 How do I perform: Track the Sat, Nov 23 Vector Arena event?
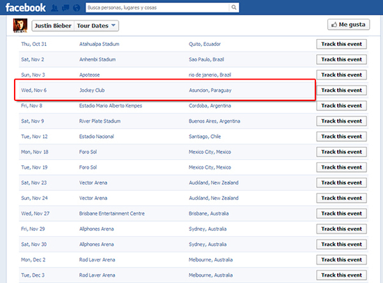click(x=341, y=183)
